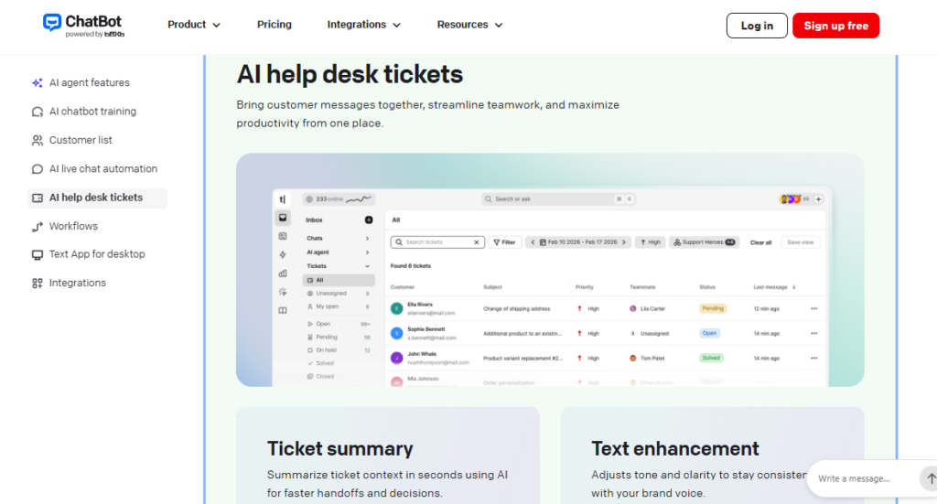Screen dimensions: 937x504
Task: Click the contact card icon in preview rail
Action: 283,237
